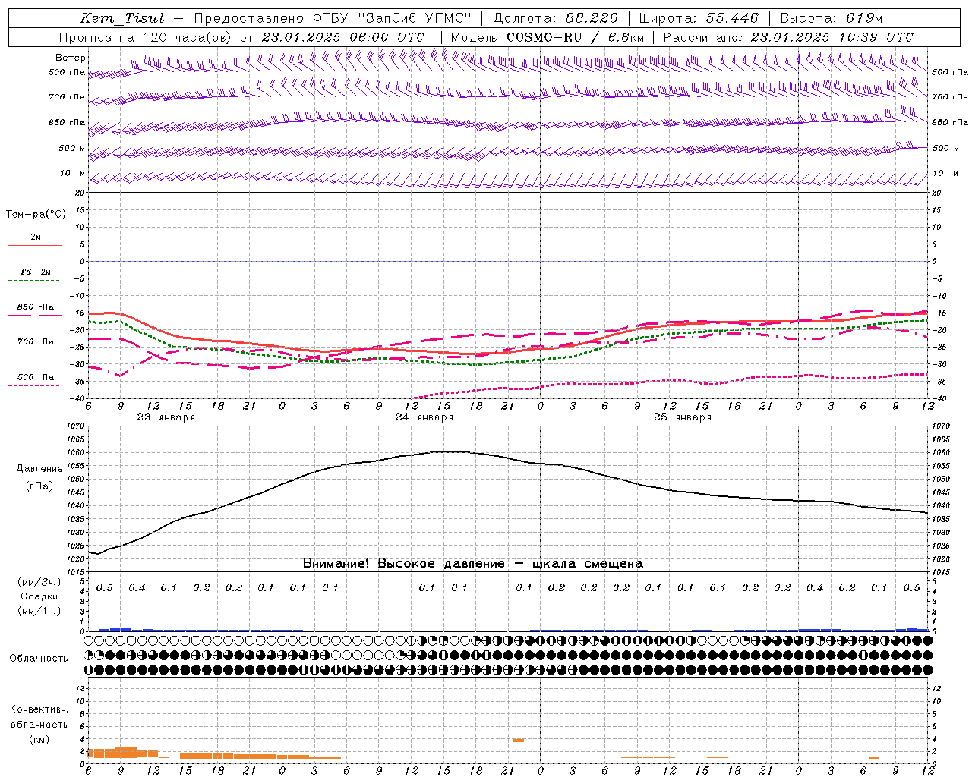Screen dimensions: 972x777
Task: Click the warning Внимание! Высокое давление — шкала смещена
Action: point(472,564)
